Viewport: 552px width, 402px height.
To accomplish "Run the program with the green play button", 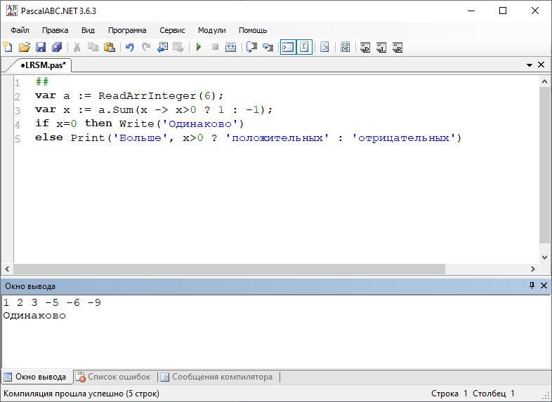I will (x=199, y=47).
